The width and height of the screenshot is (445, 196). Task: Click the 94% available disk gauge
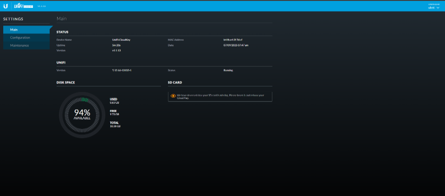[x=82, y=115]
